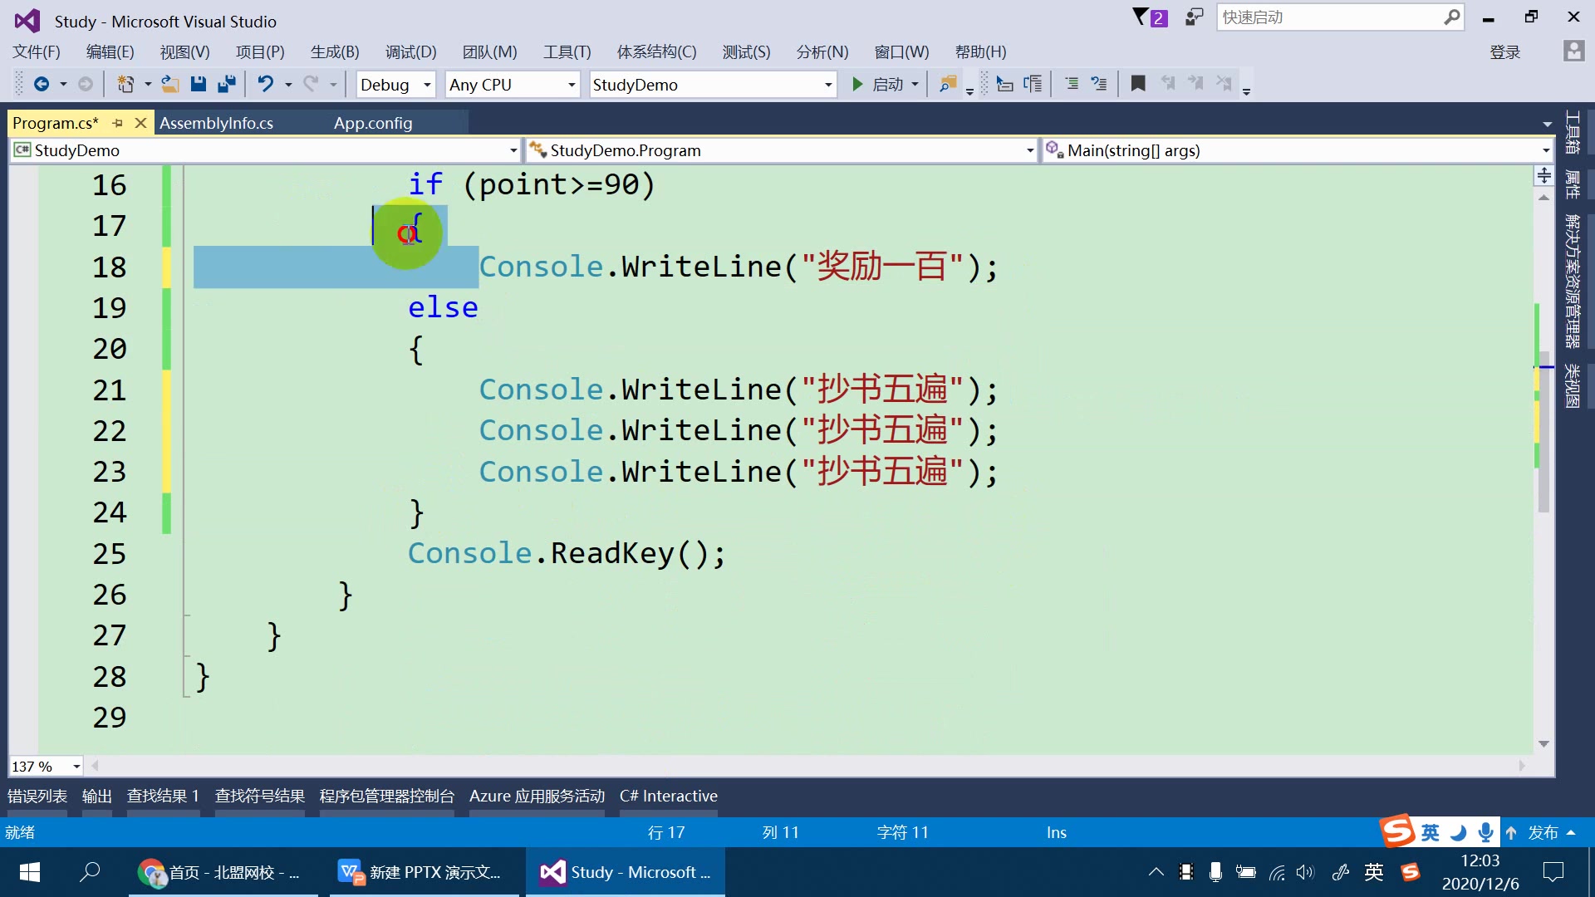Click the Open File folder icon

170,84
